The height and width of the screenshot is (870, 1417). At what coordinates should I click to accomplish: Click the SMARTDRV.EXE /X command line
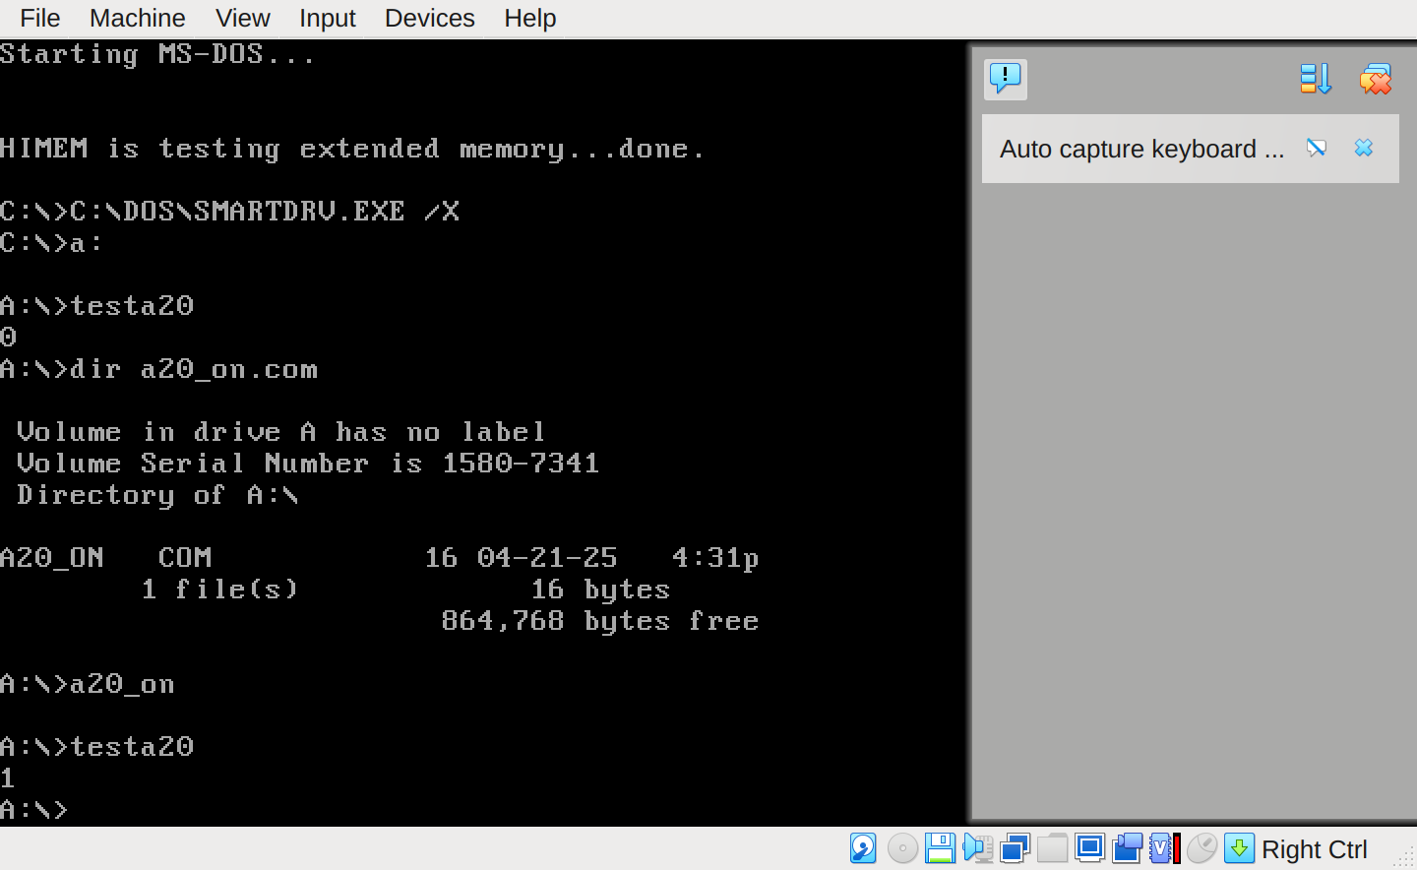click(x=230, y=212)
